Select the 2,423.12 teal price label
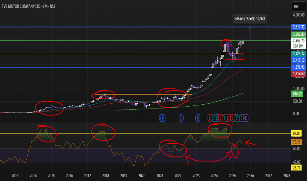 coord(298,54)
